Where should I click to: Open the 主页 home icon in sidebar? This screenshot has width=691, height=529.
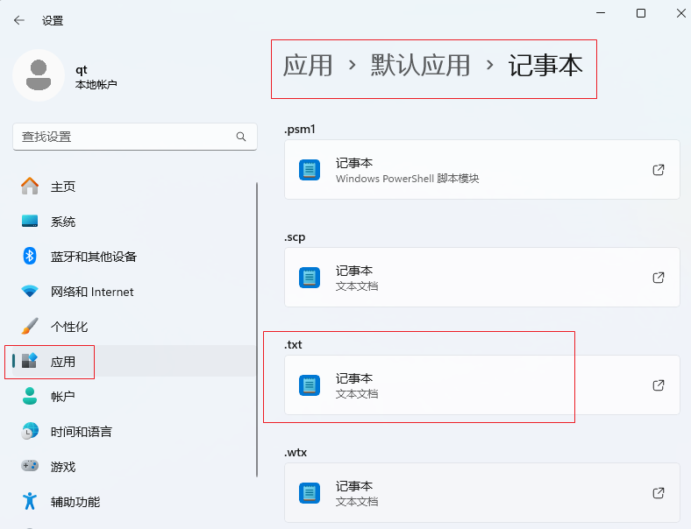[x=30, y=187]
